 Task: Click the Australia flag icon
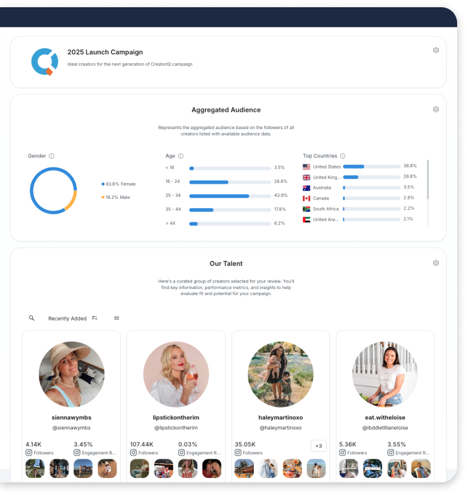tap(307, 188)
